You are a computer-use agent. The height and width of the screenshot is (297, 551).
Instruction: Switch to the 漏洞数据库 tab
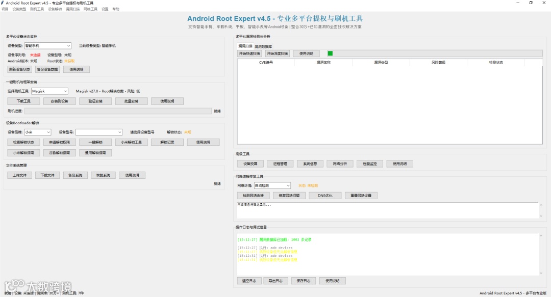pos(263,46)
